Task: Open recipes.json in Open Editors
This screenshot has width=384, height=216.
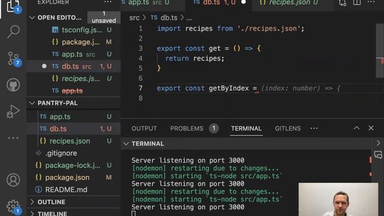Action: pyautogui.click(x=73, y=79)
